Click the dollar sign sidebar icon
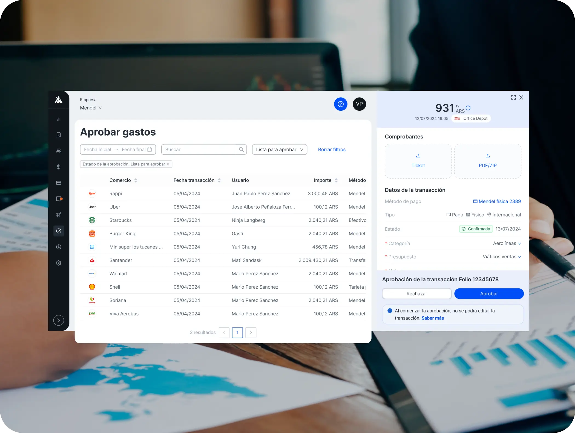The height and width of the screenshot is (433, 575). click(x=59, y=167)
